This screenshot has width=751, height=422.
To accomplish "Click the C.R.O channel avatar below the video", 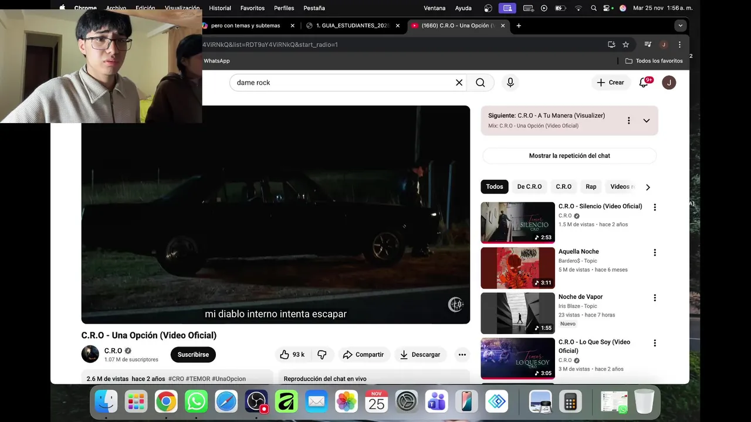I will click(x=90, y=354).
